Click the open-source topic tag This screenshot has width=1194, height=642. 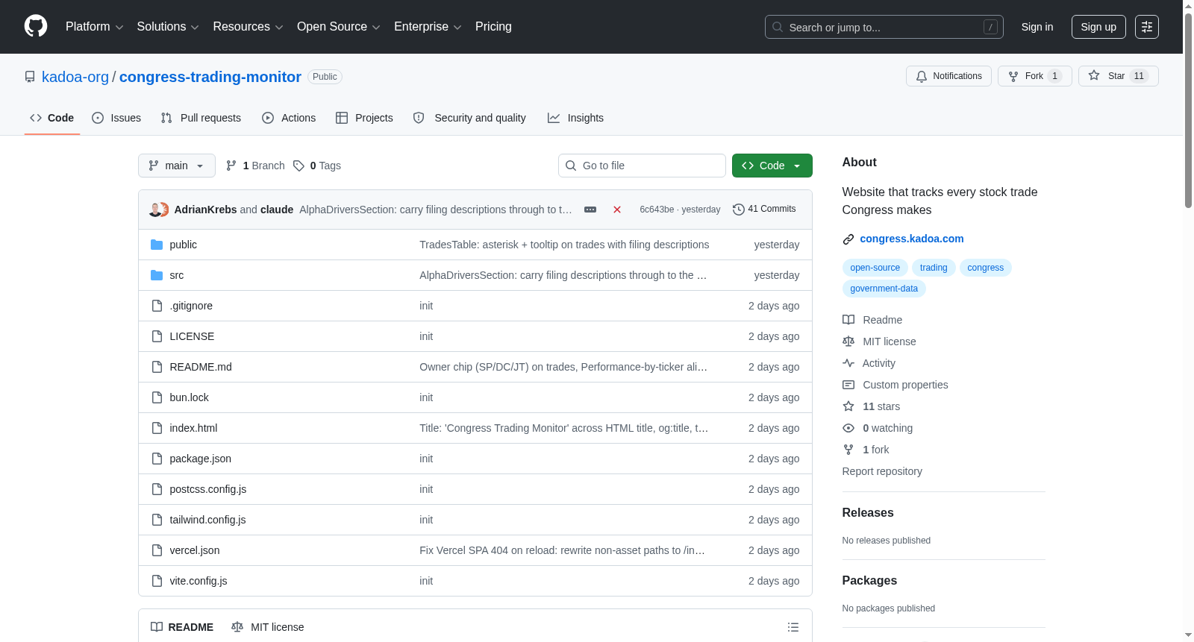(875, 268)
